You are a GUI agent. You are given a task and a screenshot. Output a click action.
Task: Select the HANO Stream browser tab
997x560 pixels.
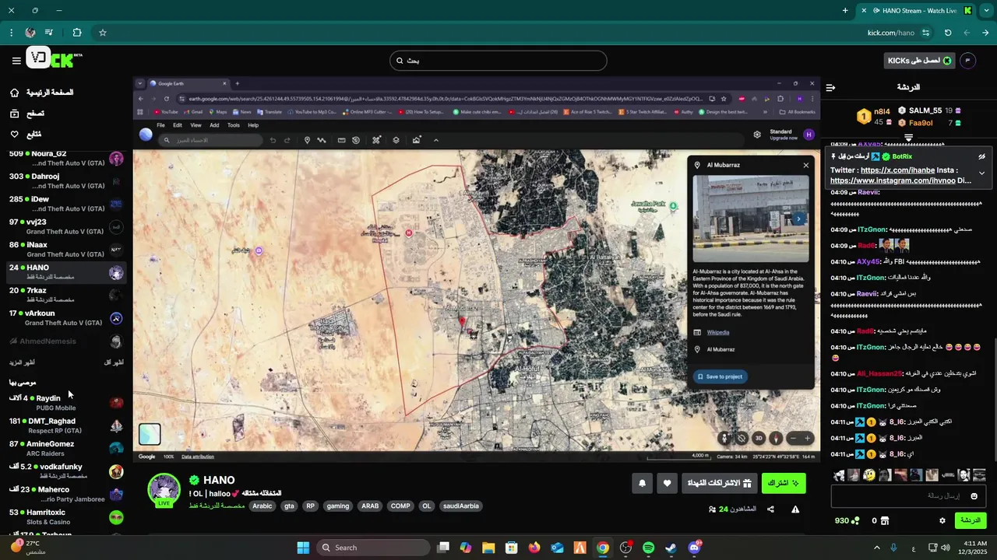(x=916, y=11)
